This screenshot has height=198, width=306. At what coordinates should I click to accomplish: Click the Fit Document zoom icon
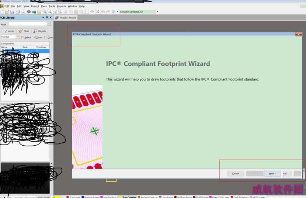(55, 12)
